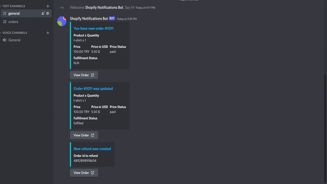
Task: Click the Shopify Notifications Bot avatar
Action: click(62, 21)
